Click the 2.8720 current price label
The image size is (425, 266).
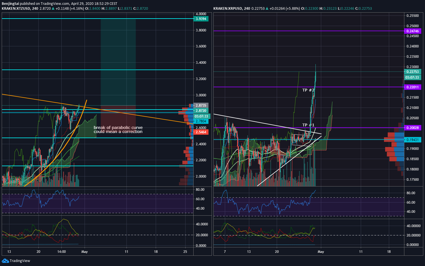201,111
